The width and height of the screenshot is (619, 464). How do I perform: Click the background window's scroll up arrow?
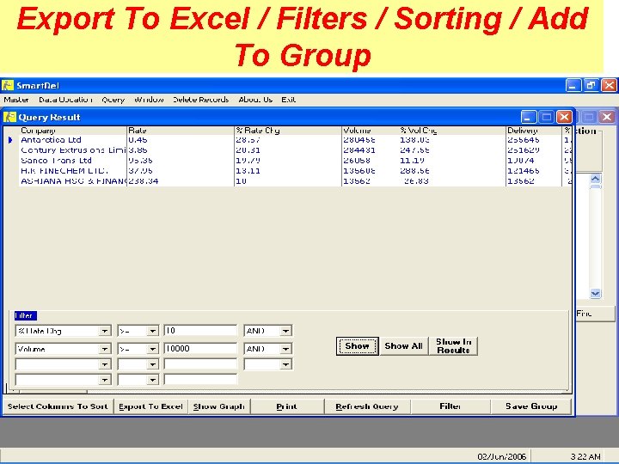(595, 179)
